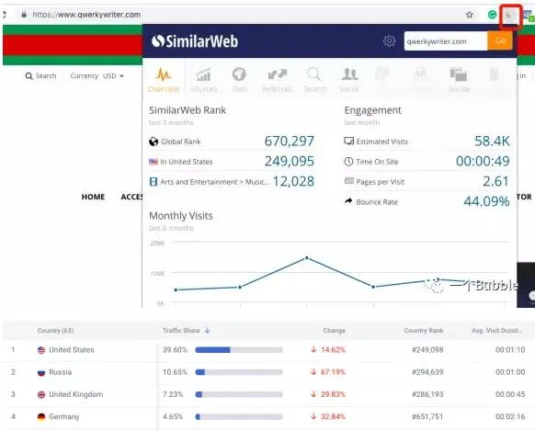
Task: Select the Overview tab
Action: pyautogui.click(x=164, y=80)
